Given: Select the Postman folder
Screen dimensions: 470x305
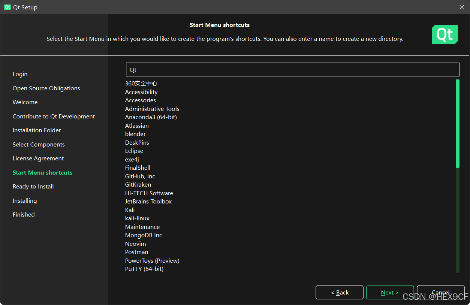Looking at the screenshot, I should tap(136, 252).
